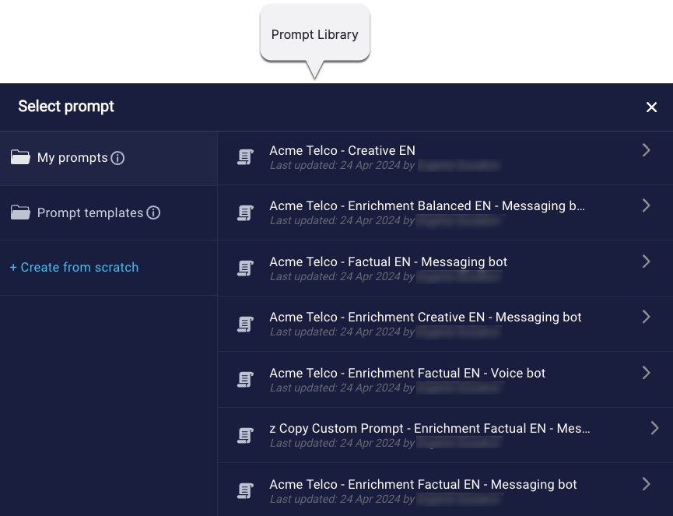Click Last updated text under Factual EN - Messaging bot

342,276
